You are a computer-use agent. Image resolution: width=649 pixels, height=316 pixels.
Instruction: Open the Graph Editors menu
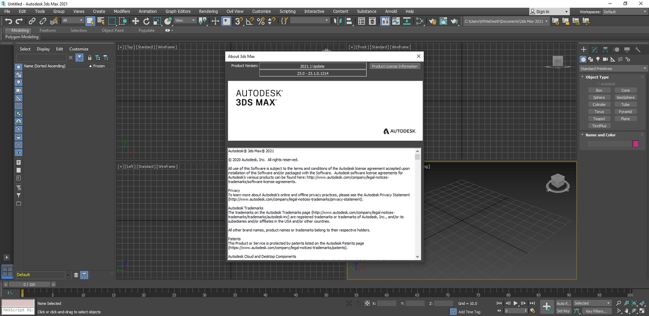click(x=178, y=11)
